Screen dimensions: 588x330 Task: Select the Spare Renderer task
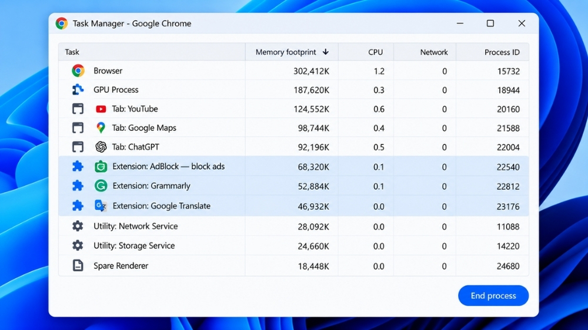coord(293,265)
